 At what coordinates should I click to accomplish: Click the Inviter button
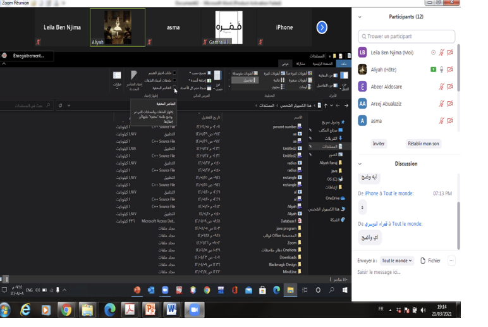click(378, 144)
